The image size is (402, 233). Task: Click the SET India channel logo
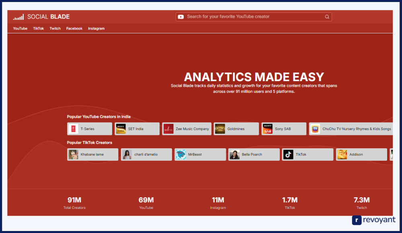[121, 129]
